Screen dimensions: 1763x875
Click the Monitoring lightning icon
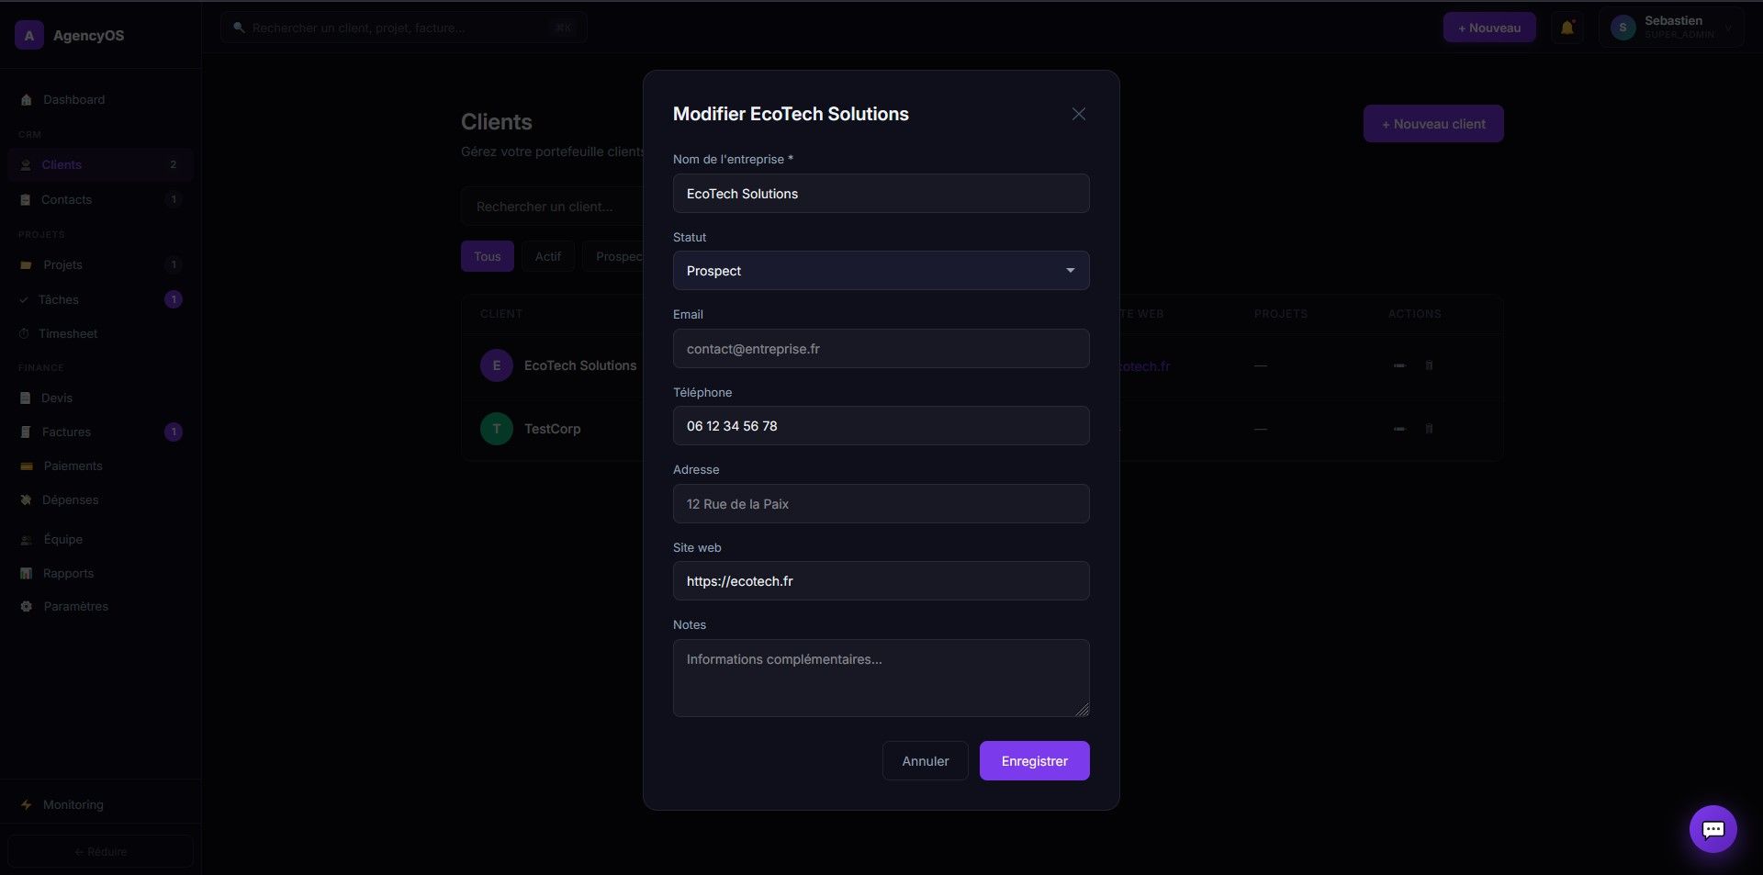pyautogui.click(x=27, y=805)
